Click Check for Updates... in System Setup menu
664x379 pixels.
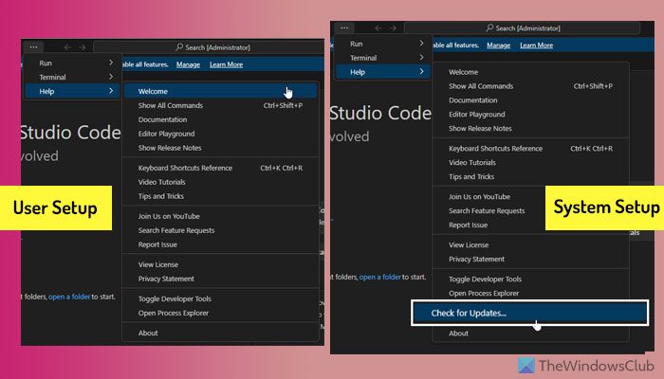(529, 313)
